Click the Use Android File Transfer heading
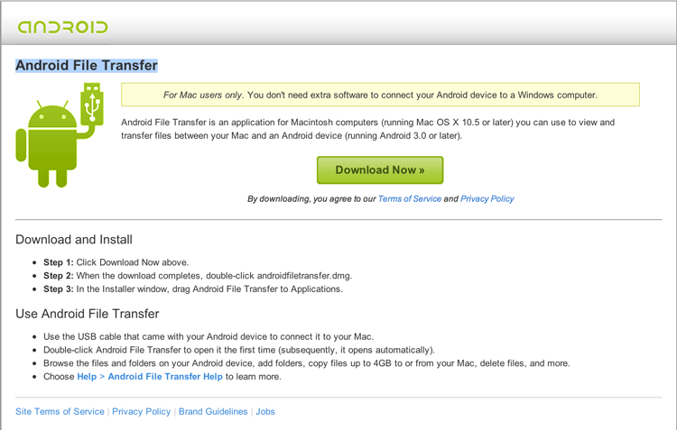The height and width of the screenshot is (430, 677). (x=88, y=314)
